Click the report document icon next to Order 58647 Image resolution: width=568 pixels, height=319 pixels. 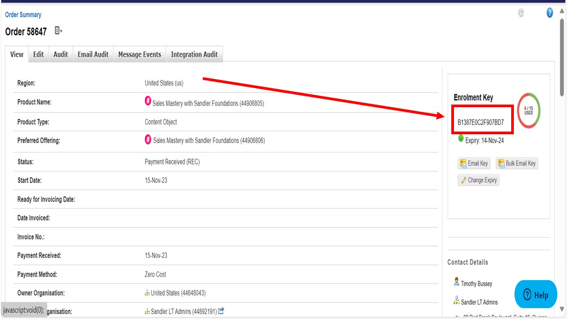[56, 31]
